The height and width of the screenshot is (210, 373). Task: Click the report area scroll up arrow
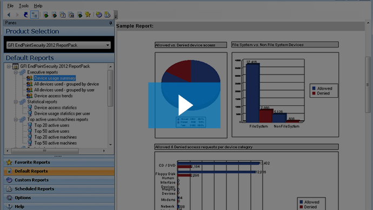tap(368, 23)
